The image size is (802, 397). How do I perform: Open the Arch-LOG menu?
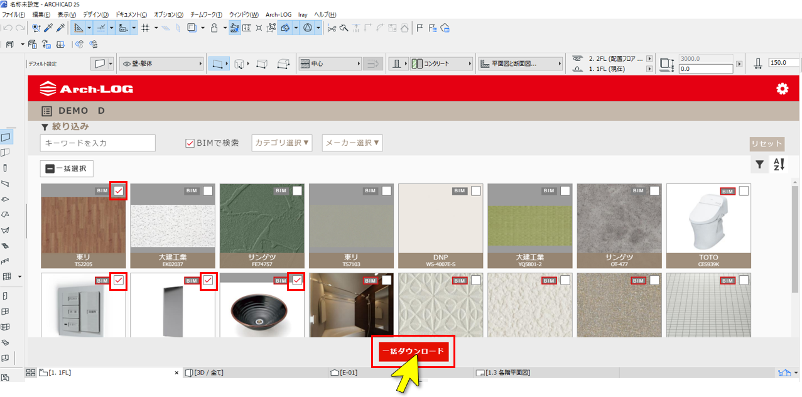[278, 14]
